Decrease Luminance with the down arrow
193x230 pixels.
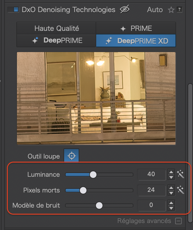tap(171, 177)
